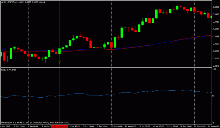This screenshot has height=128, width=220.
Task: Click the 100 level on RSI scale
Action: (x=214, y=69)
